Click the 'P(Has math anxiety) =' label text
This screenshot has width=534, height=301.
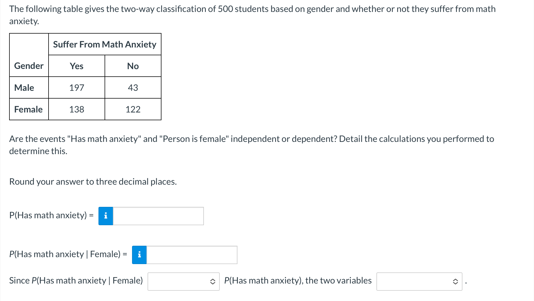coord(51,215)
